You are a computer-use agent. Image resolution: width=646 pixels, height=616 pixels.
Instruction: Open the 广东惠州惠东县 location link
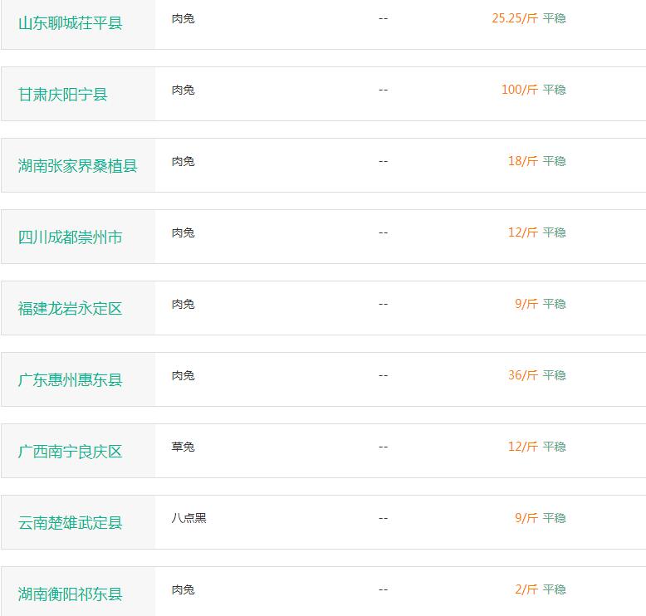coord(70,379)
